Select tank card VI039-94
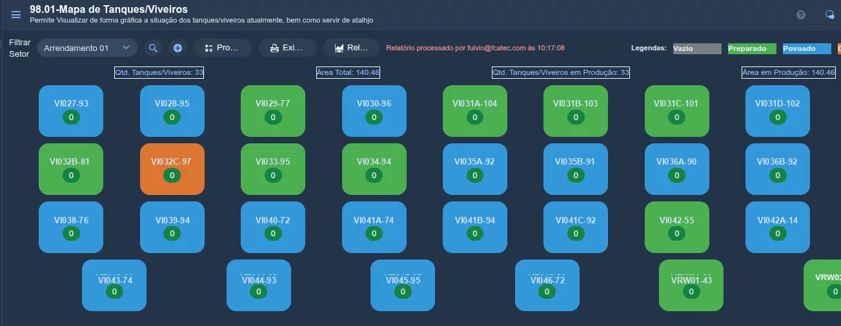Image resolution: width=841 pixels, height=326 pixels. pos(172,227)
